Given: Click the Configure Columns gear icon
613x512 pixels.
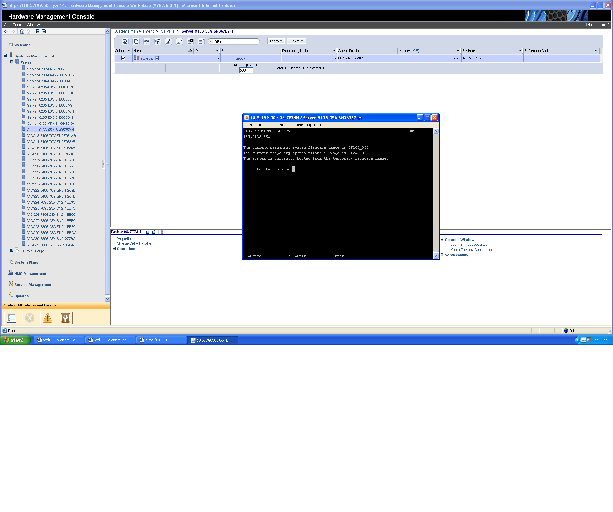Looking at the screenshot, I should tap(190, 41).
